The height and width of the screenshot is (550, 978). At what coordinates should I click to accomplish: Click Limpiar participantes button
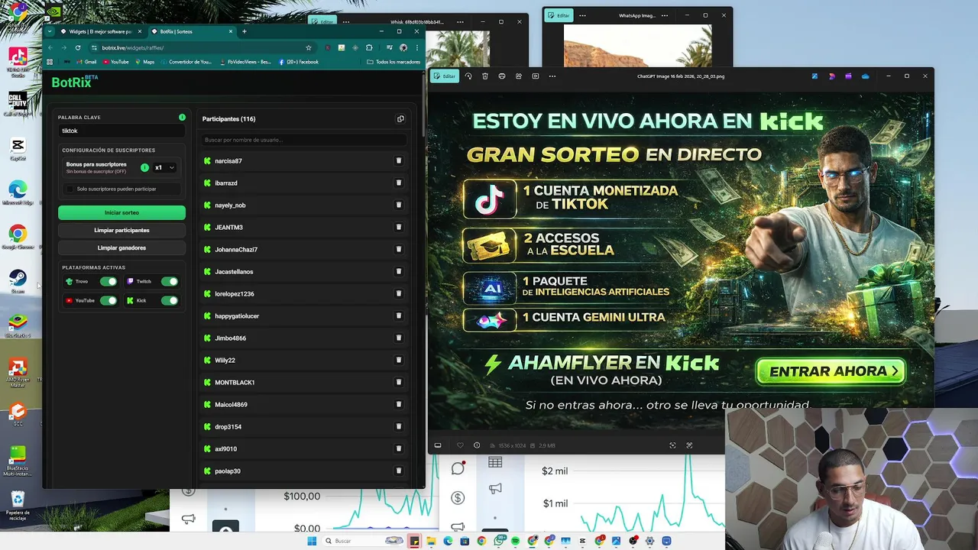tap(121, 230)
